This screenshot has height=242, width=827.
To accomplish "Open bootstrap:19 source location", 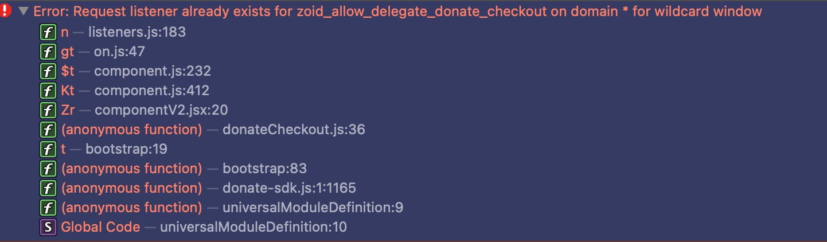I will [126, 149].
